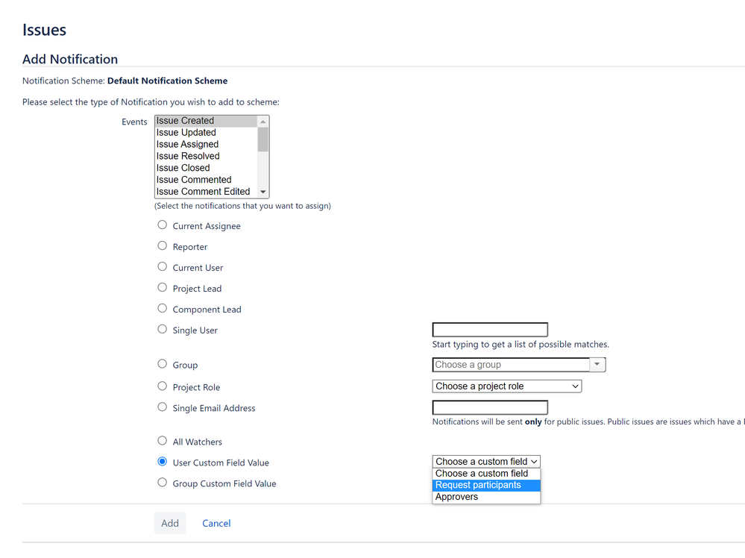Select the Current Assignee radio button

(x=162, y=225)
